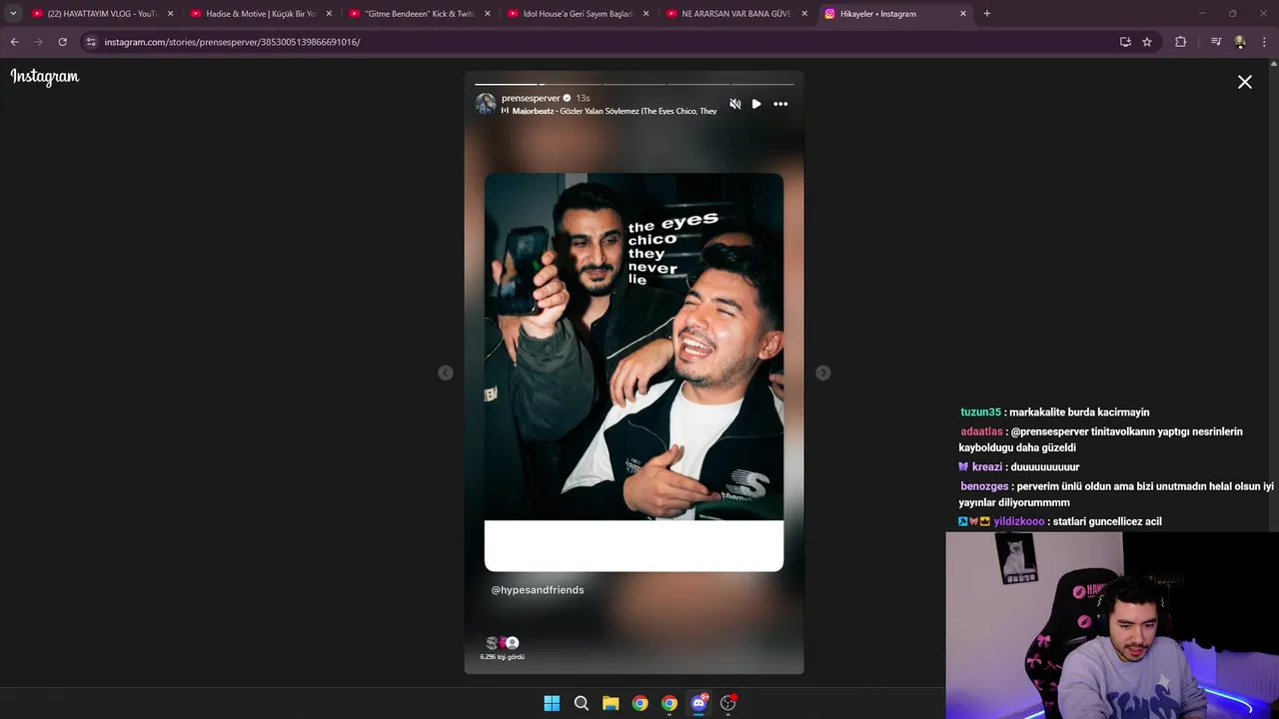Open the story viewers list
The width and height of the screenshot is (1279, 719).
[502, 648]
